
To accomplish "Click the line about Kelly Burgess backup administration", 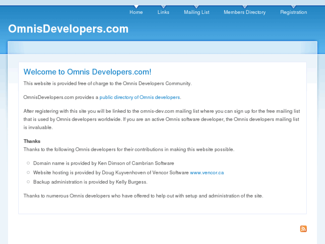I will point(90,182).
